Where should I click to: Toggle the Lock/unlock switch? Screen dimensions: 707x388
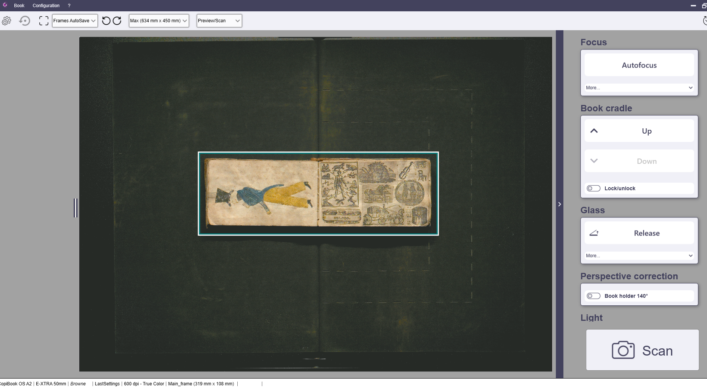(x=593, y=188)
